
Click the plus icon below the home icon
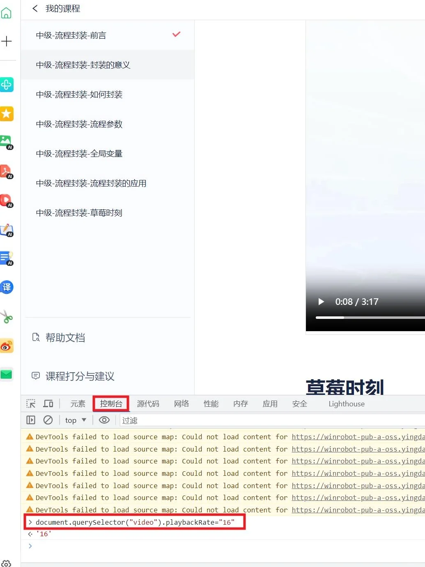click(7, 41)
